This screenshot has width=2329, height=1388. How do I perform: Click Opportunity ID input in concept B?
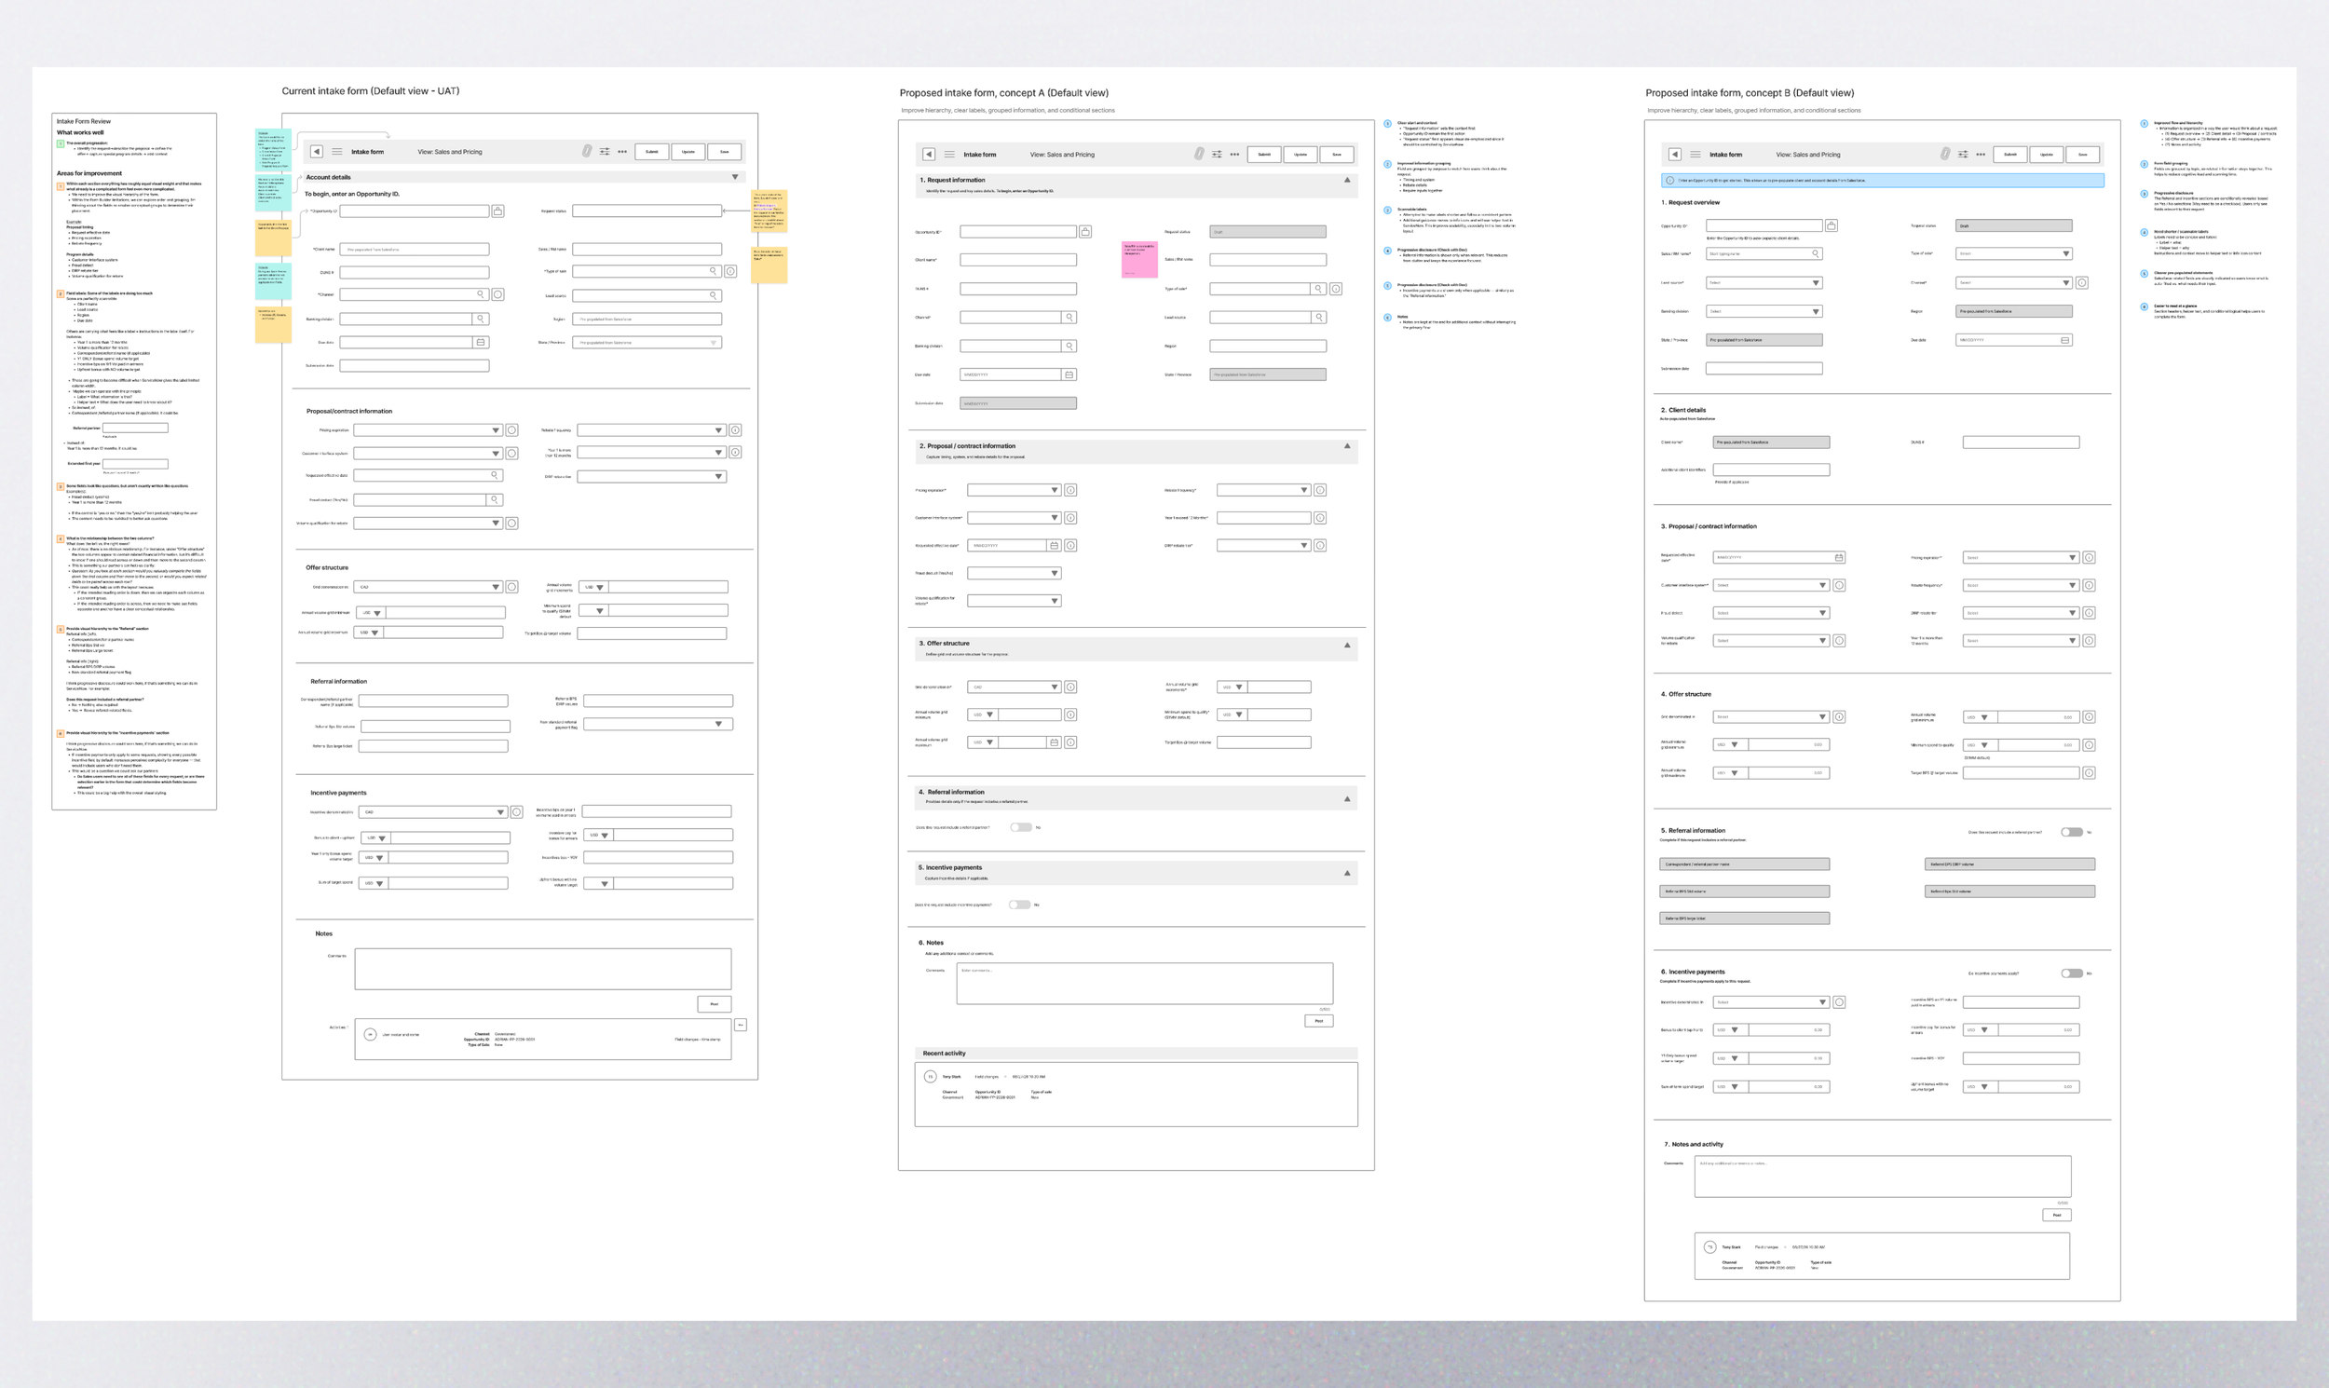(x=1764, y=225)
